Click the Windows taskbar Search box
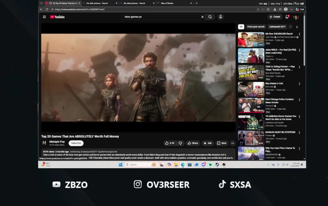328x206 pixels. click(x=141, y=165)
